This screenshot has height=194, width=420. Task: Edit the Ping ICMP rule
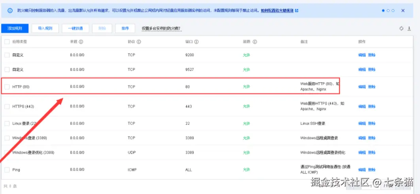(x=362, y=170)
